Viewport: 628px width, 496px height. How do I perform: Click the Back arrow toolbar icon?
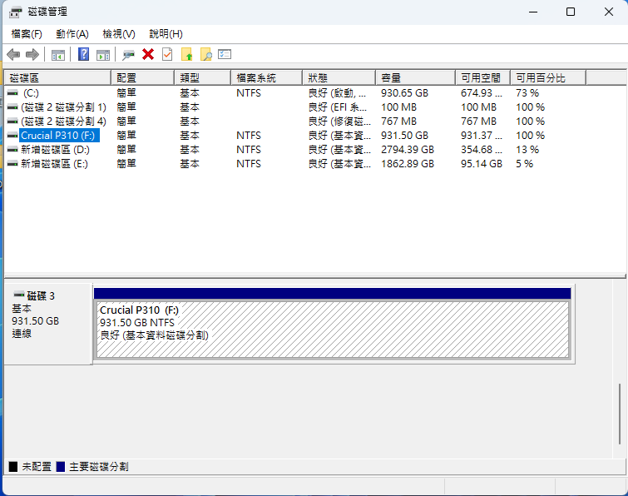(13, 54)
